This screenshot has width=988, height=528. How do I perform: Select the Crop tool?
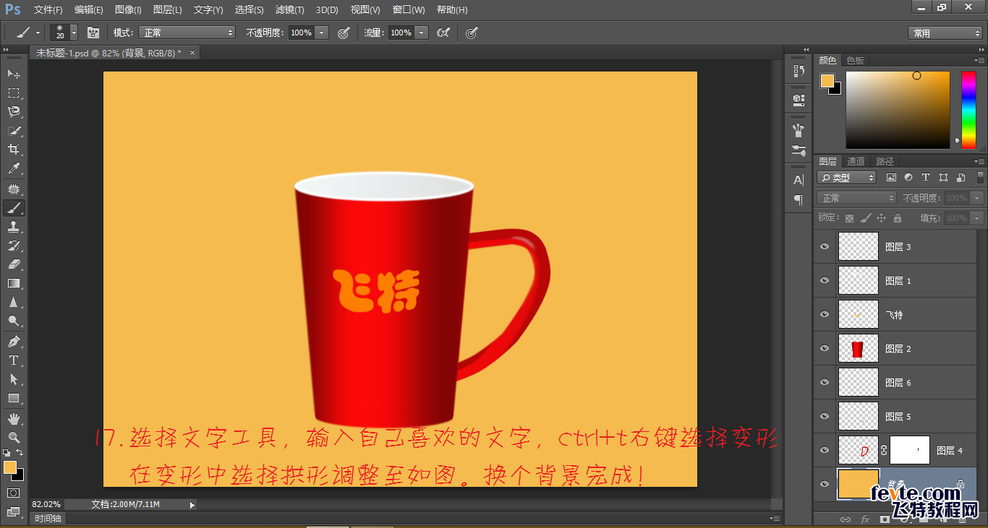(14, 150)
